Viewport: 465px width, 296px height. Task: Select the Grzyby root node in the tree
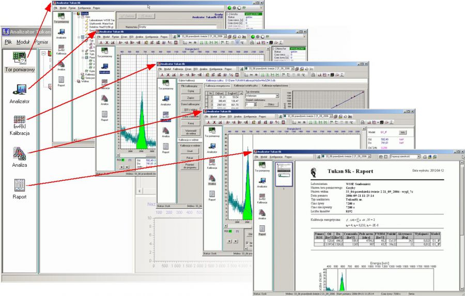(85, 13)
